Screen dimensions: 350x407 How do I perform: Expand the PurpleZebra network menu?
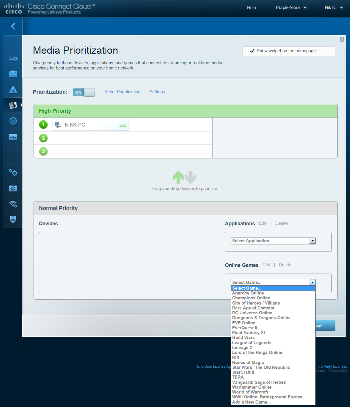291,7
